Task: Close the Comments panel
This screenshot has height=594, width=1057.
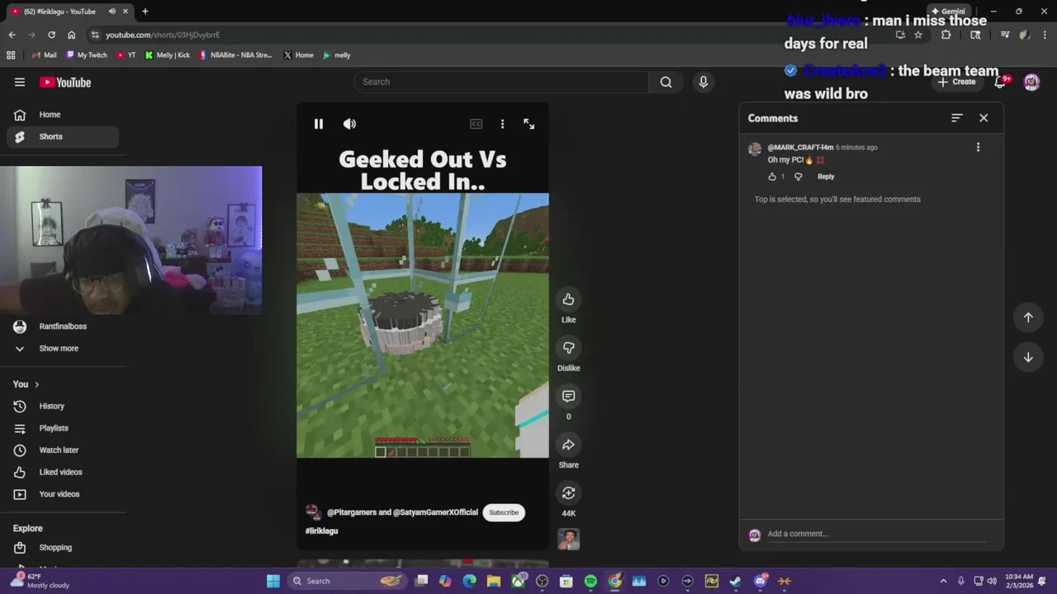Action: pyautogui.click(x=984, y=118)
